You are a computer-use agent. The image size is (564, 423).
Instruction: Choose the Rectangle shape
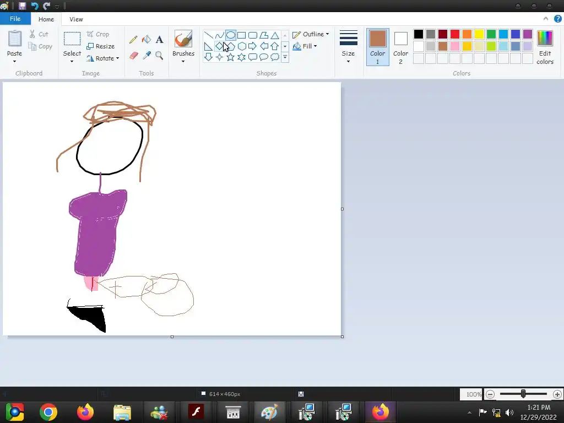click(x=242, y=35)
